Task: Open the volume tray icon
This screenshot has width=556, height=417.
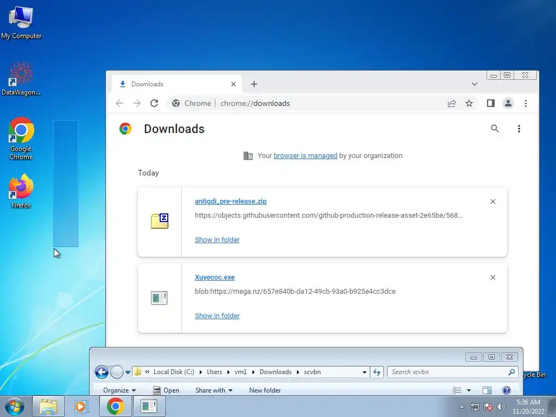Action: tap(501, 407)
